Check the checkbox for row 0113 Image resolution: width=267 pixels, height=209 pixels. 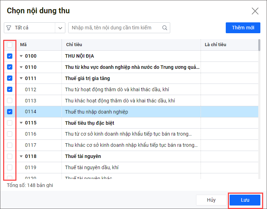coord(10,101)
